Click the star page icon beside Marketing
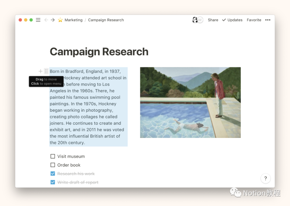The width and height of the screenshot is (290, 206). click(60, 20)
